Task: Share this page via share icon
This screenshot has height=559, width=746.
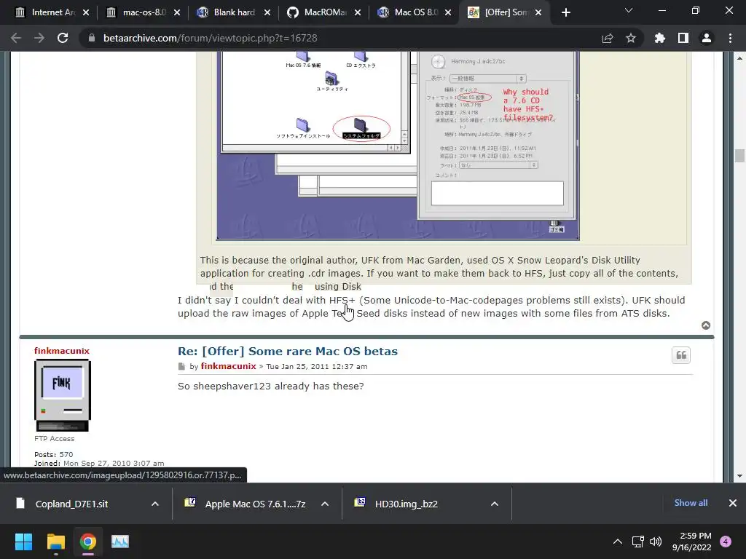Action: 608,38
